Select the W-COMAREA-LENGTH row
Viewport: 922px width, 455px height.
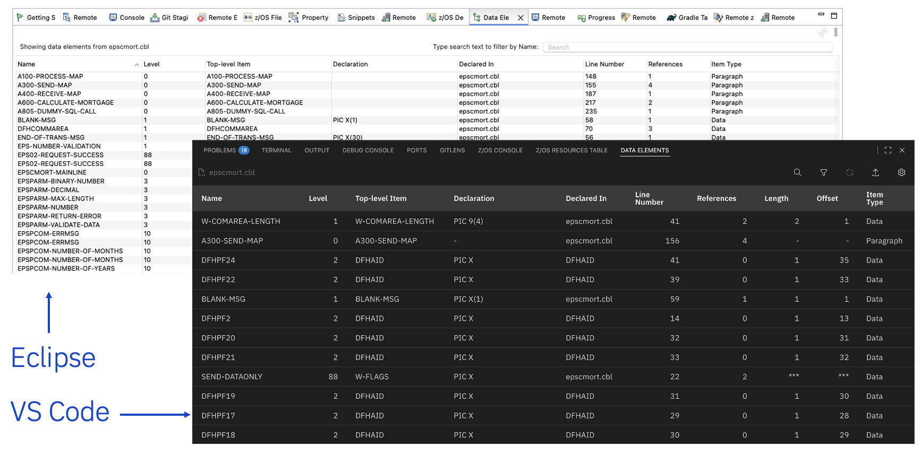pos(241,221)
